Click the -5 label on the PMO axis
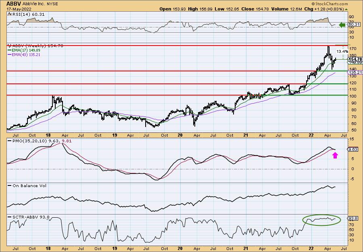The width and height of the screenshot is (363, 252). click(x=352, y=179)
